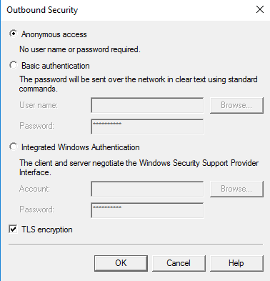
Task: Click the "Account:" label
Action: (34, 189)
